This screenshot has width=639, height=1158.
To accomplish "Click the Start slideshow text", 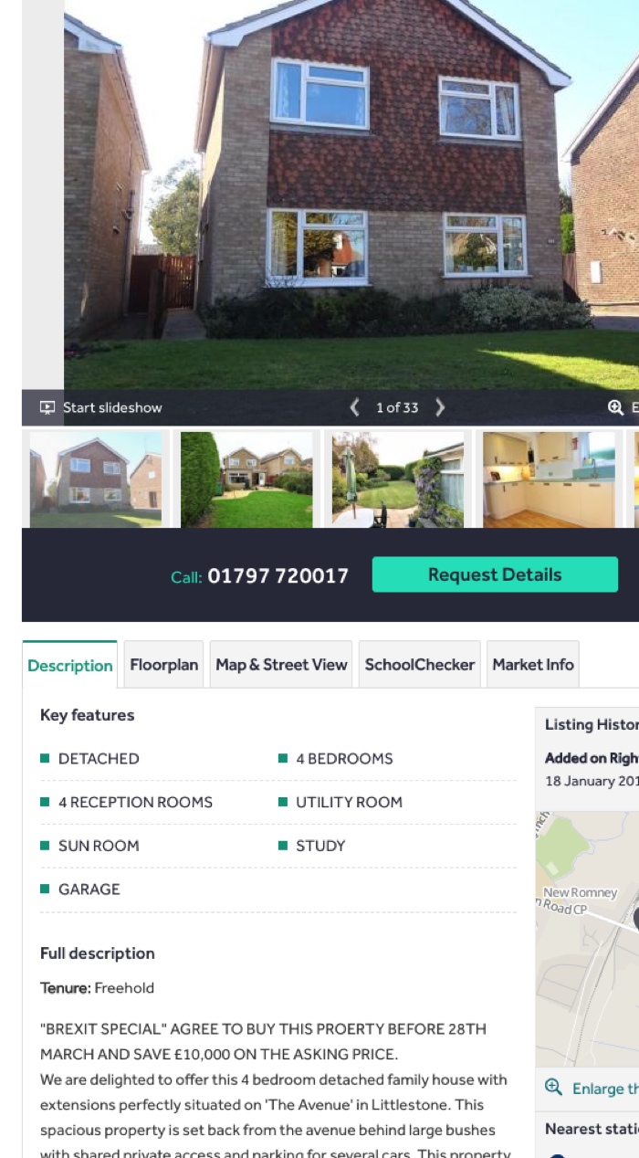I will 112,407.
